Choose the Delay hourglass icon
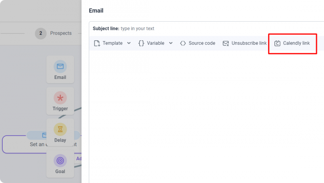Image resolution: width=324 pixels, height=183 pixels. (60, 129)
